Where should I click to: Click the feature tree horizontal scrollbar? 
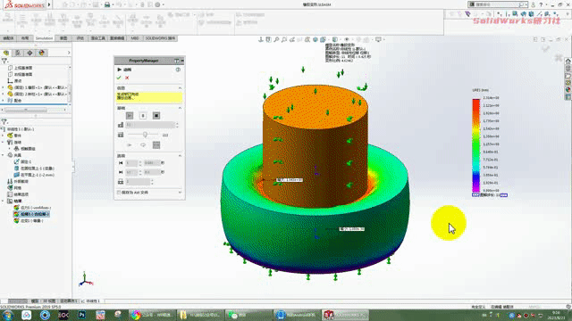click(x=26, y=110)
